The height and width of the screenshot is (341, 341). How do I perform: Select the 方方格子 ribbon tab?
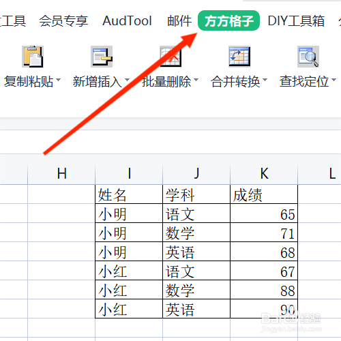tap(228, 20)
